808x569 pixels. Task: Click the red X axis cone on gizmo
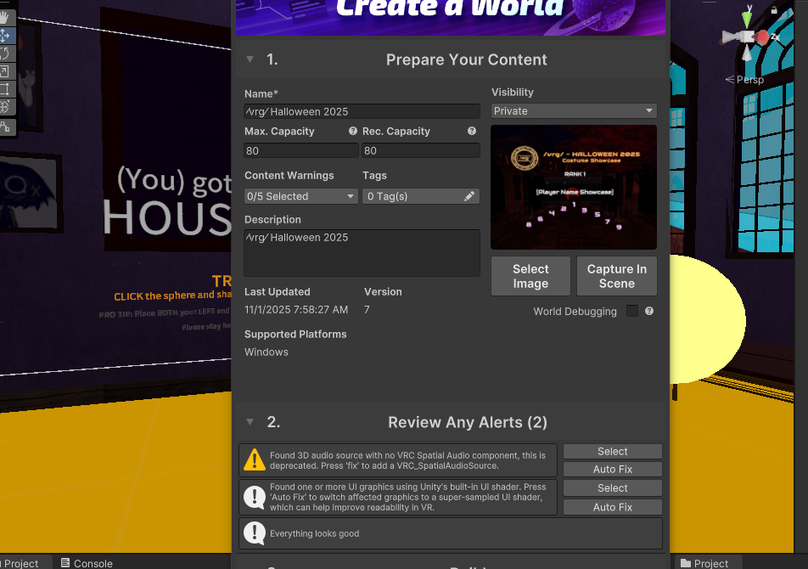tap(763, 37)
